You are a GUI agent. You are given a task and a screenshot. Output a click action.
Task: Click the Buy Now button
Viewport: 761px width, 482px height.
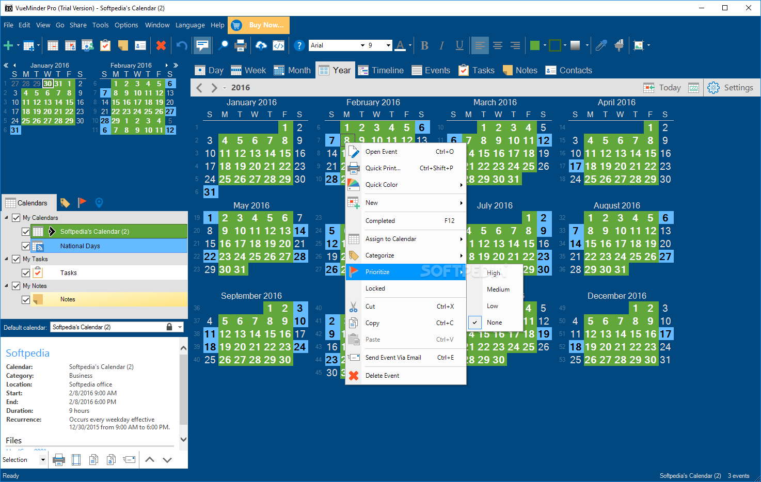click(x=259, y=25)
